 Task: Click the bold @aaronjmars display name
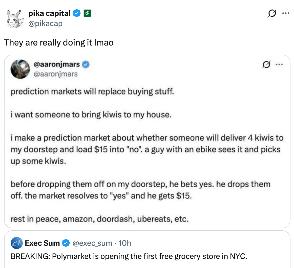click(57, 64)
